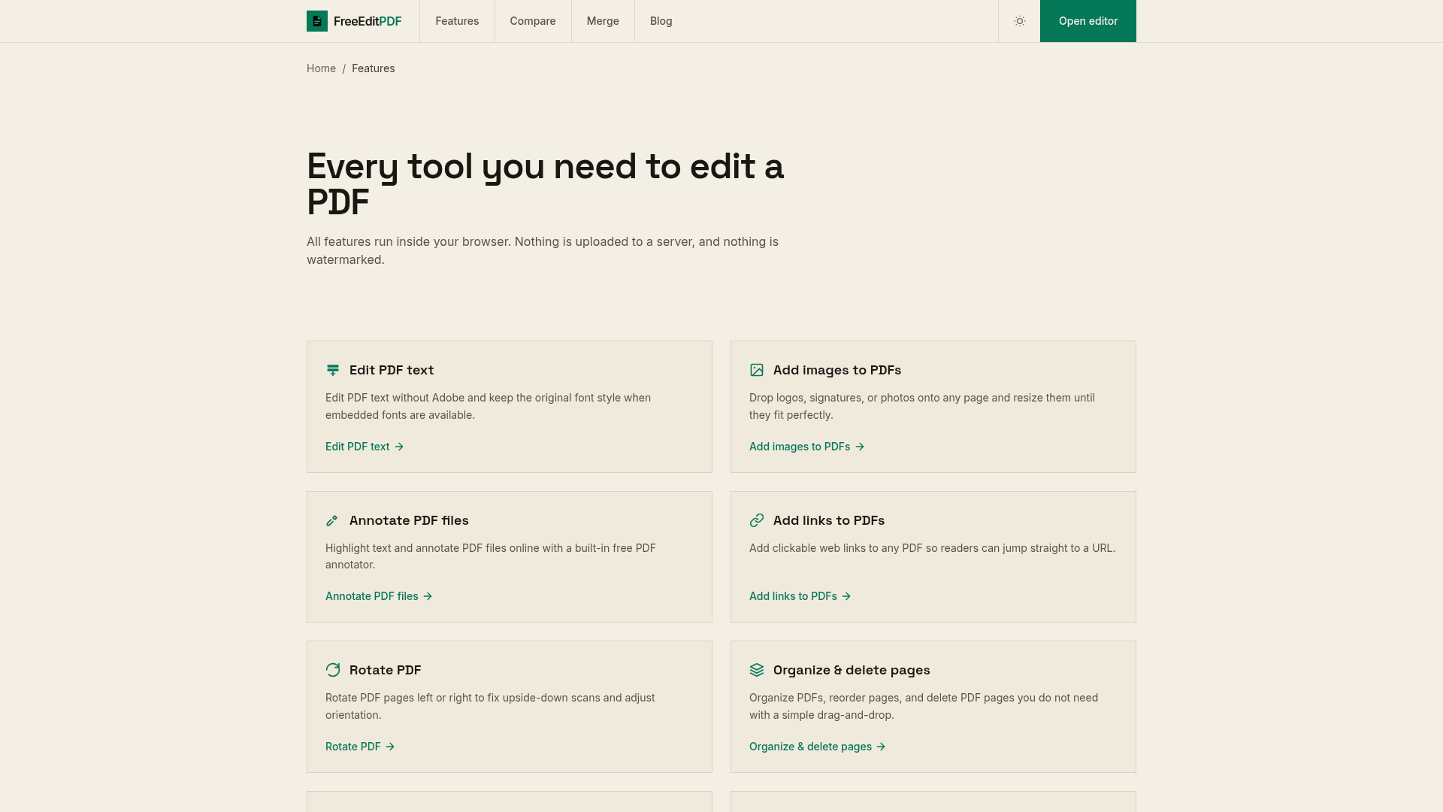The width and height of the screenshot is (1443, 812).
Task: Click the Add images to PDFs card heading
Action: coord(837,370)
